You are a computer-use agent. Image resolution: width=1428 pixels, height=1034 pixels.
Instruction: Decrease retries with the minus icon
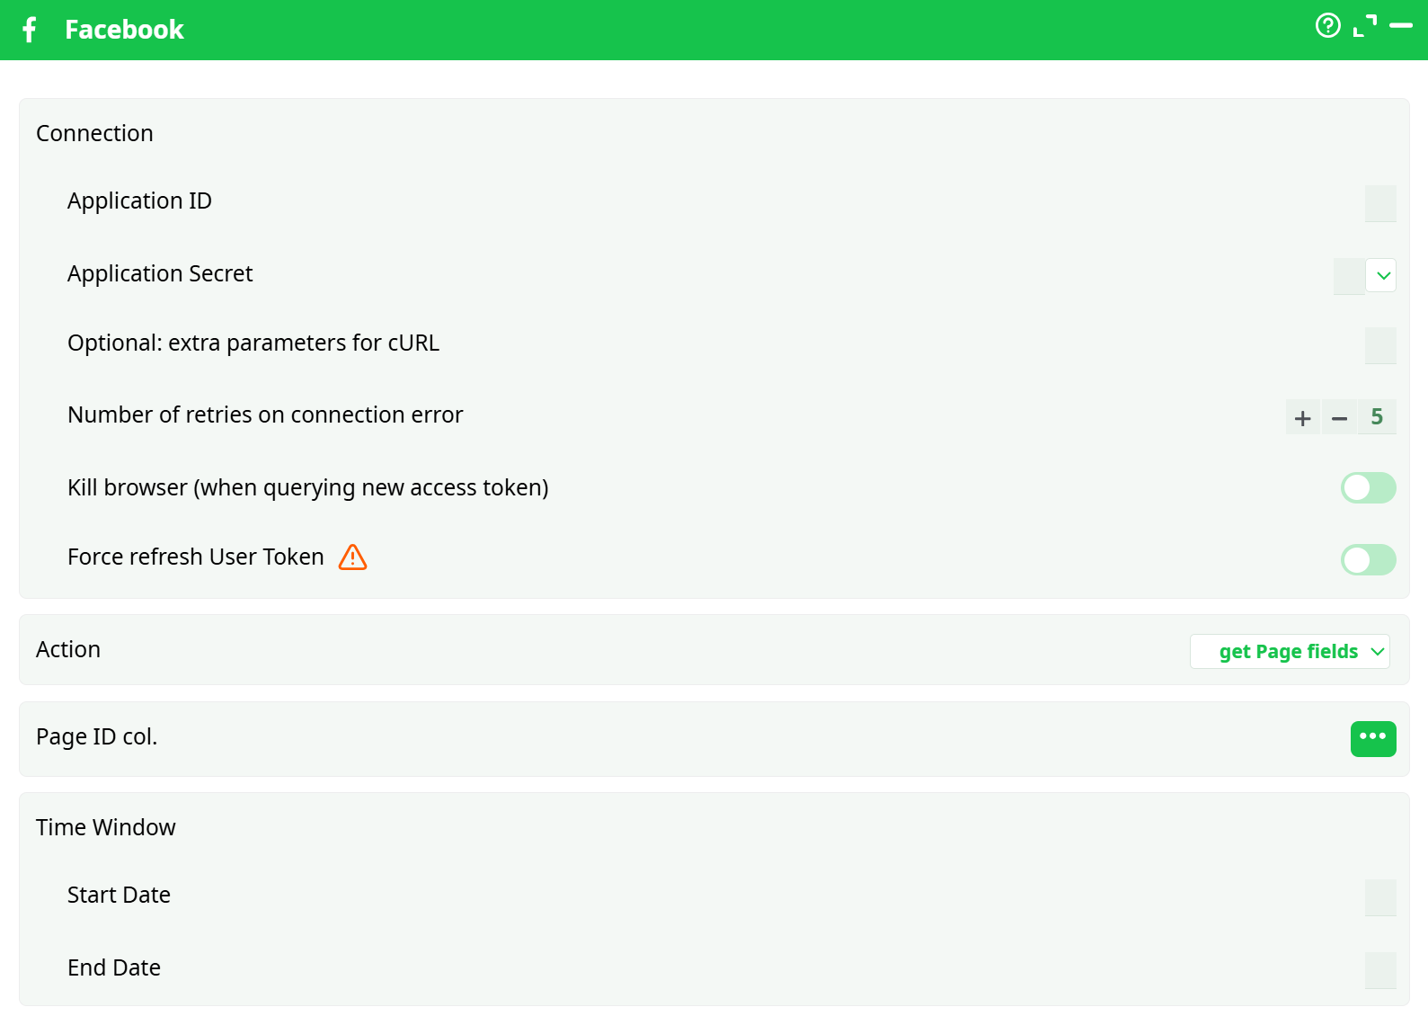1339,418
